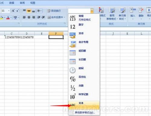Open the fill color dropdown arrow
Screen dimensions: 151x116
click(x=5, y=18)
